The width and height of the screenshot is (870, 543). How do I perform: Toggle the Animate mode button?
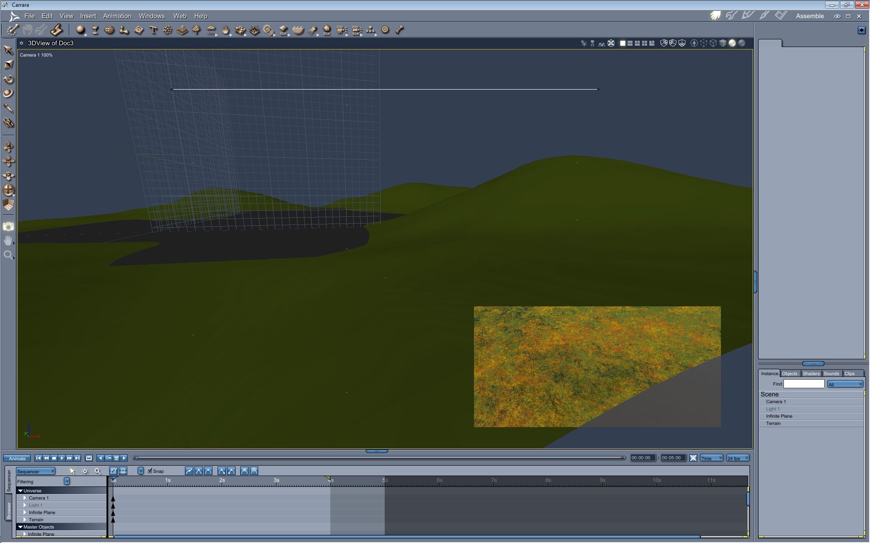pyautogui.click(x=17, y=458)
